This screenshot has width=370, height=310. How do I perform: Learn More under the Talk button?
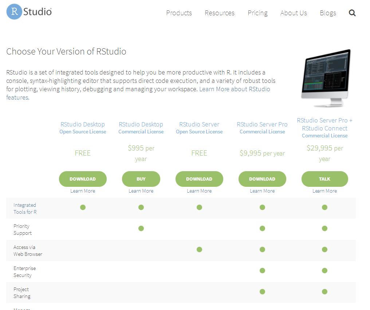tap(324, 191)
